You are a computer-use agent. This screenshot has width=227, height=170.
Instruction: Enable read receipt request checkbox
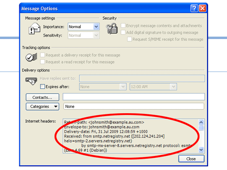(x=42, y=62)
